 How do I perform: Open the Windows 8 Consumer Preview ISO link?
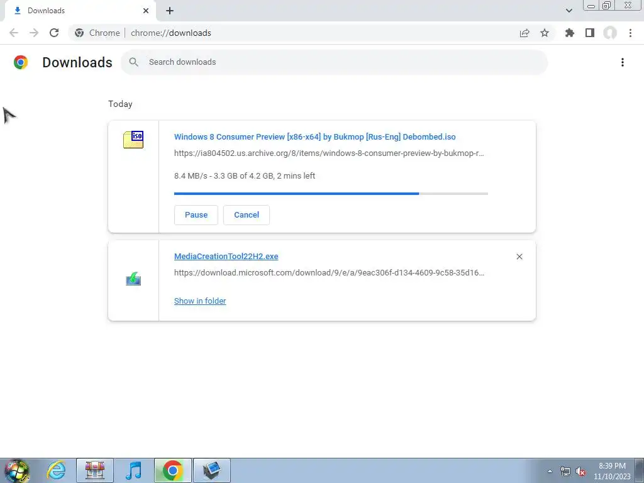314,136
